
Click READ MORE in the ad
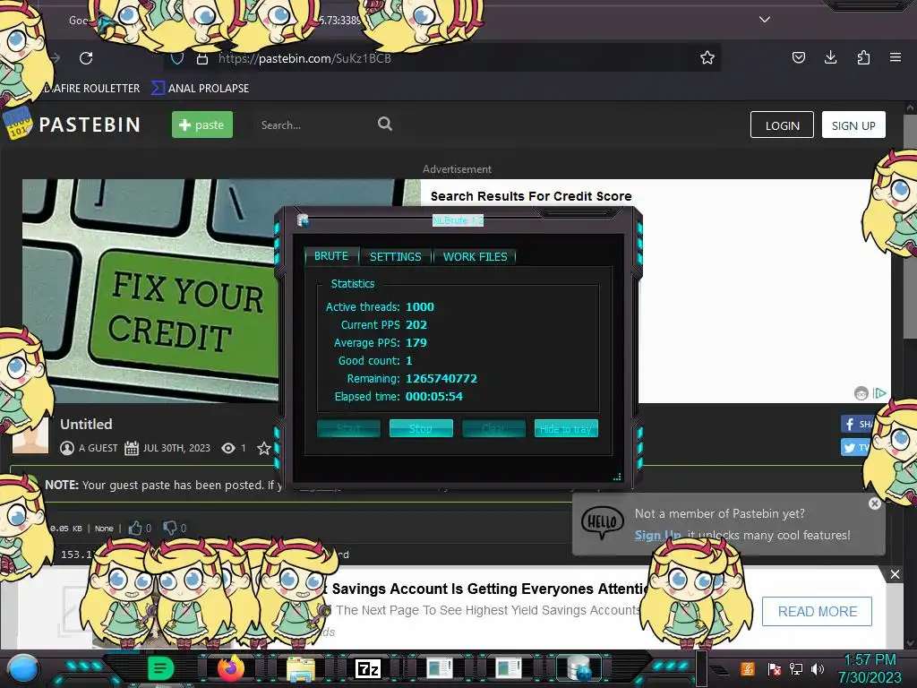point(817,611)
